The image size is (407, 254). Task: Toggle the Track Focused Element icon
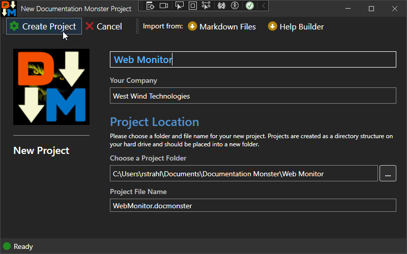(206, 6)
